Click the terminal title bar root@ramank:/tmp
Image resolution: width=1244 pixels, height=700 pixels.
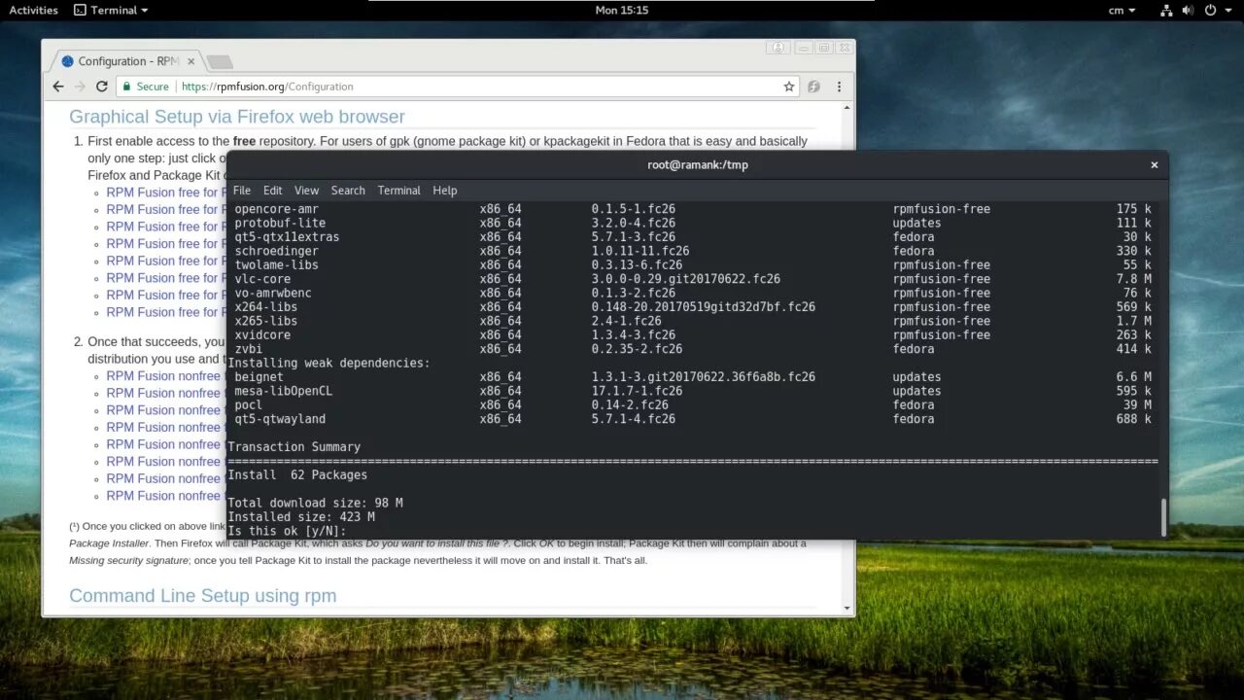pos(698,165)
